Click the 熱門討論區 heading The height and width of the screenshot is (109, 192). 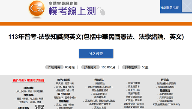point(64,80)
